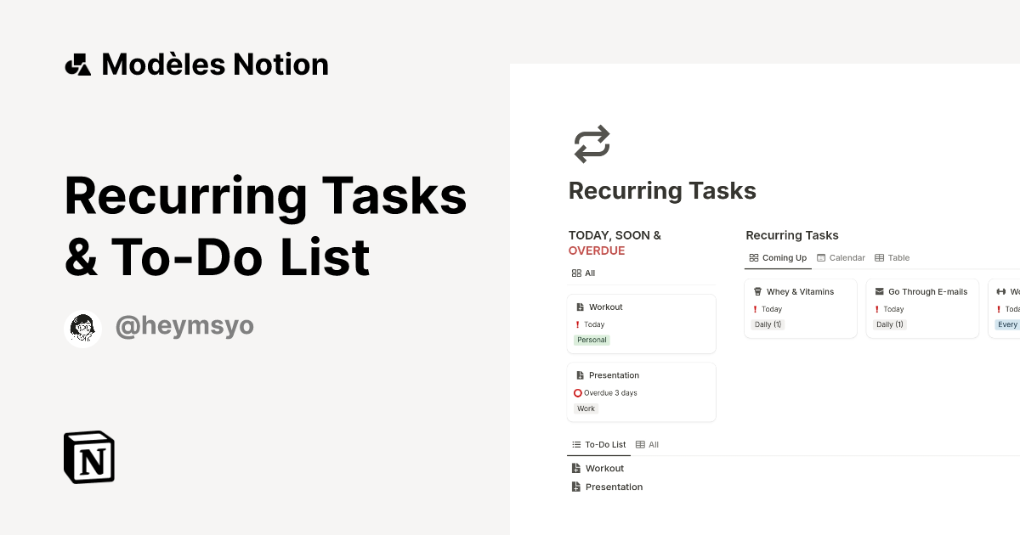Switch to the Table view tab
This screenshot has width=1020, height=535.
(892, 257)
